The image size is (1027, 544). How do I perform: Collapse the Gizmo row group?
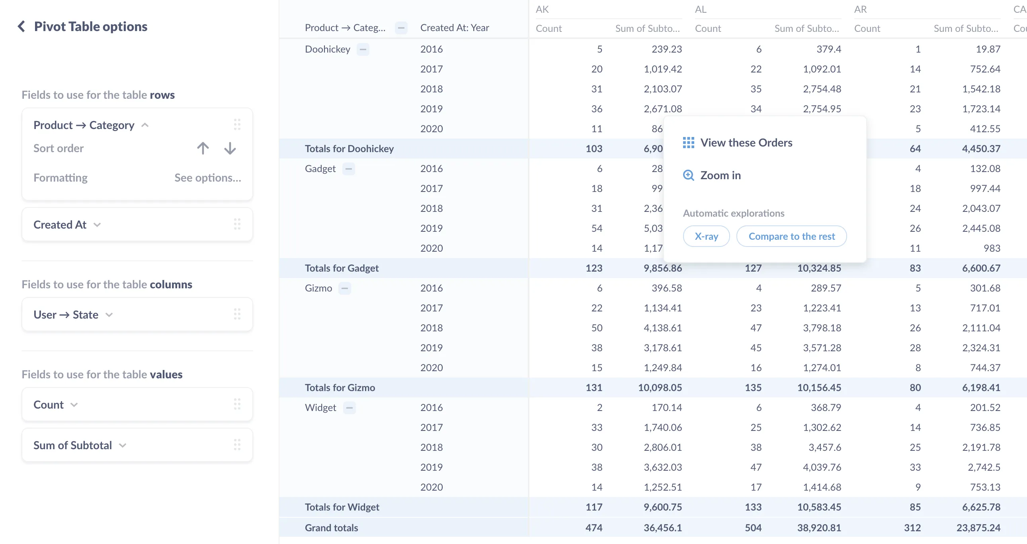345,288
